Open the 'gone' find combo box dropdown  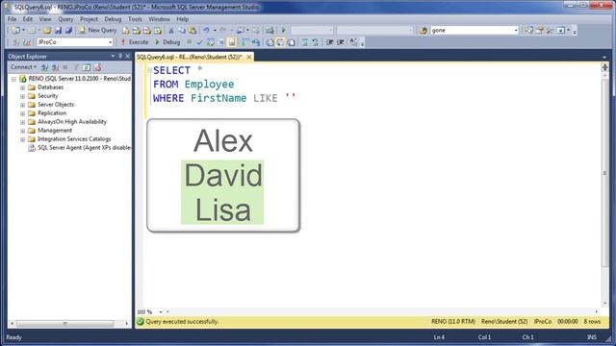(x=516, y=30)
